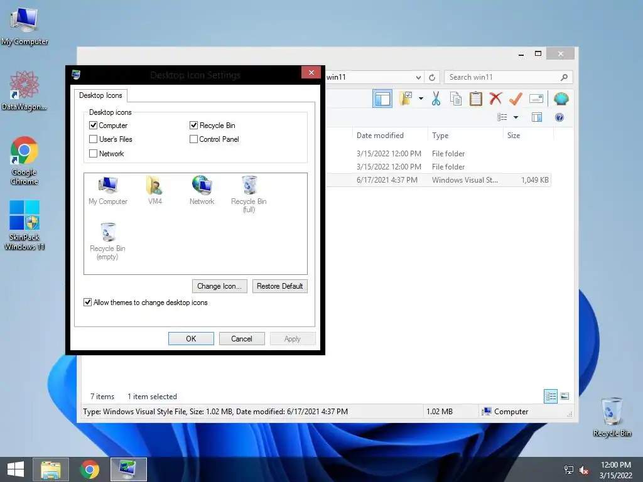This screenshot has height=482, width=643.
Task: Select the Recycle Bin desktop icon
Action: [x=612, y=417]
